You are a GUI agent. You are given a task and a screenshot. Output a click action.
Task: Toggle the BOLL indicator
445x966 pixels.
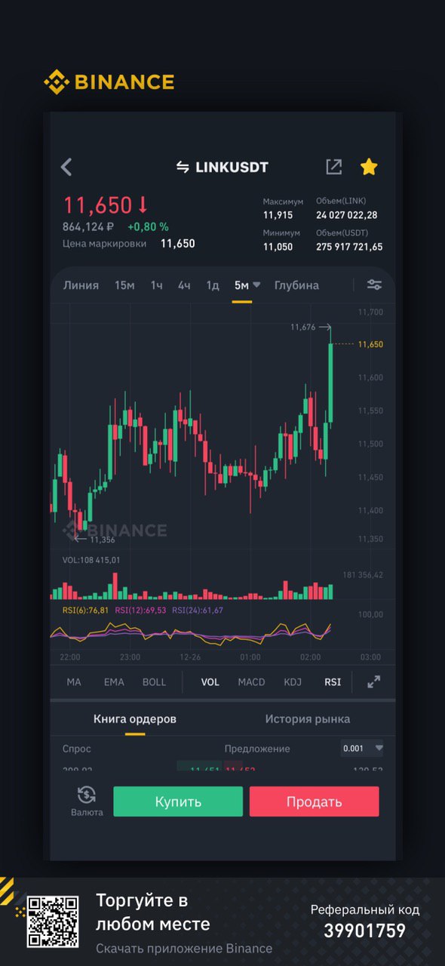154,681
